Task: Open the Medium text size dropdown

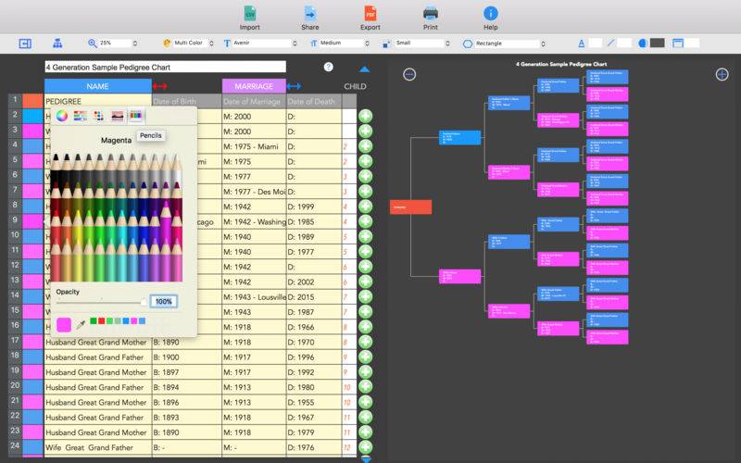Action: tap(345, 43)
